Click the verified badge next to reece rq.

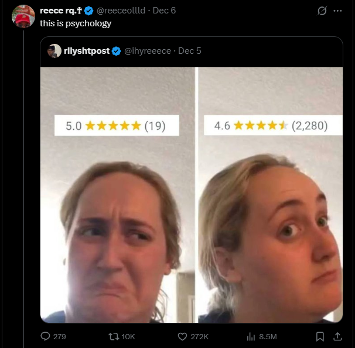tap(89, 11)
